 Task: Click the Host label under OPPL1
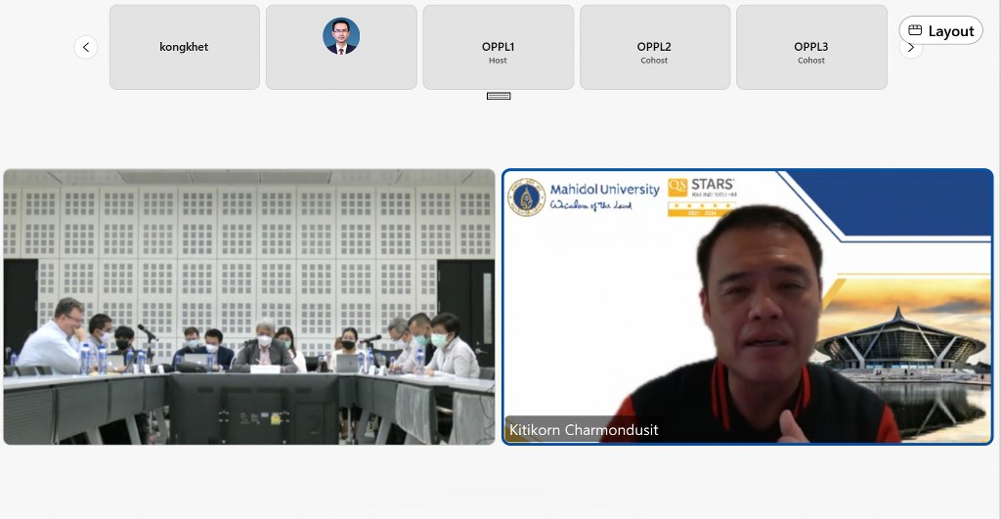tap(498, 61)
